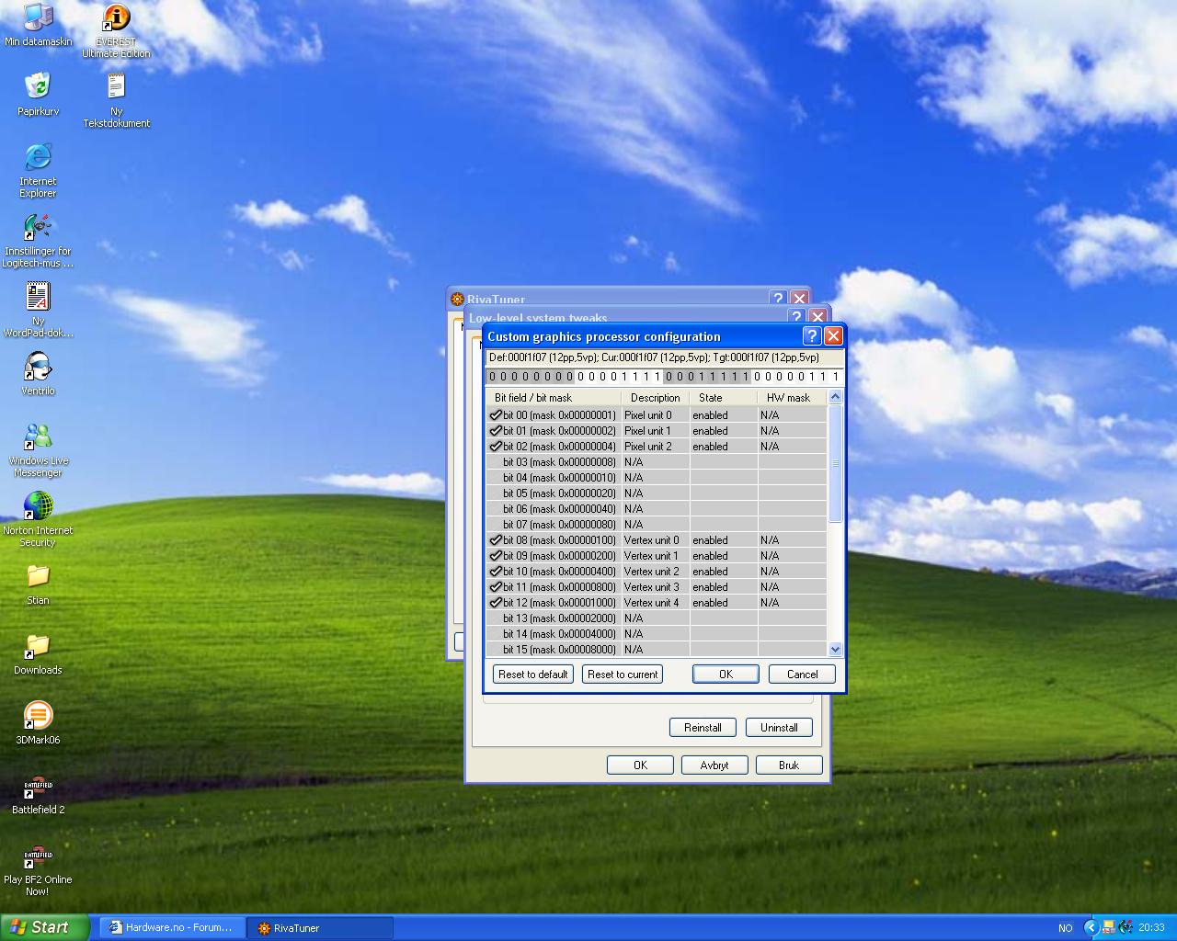
Task: Click the Def:000f1f07 configuration summary text
Action: [654, 357]
